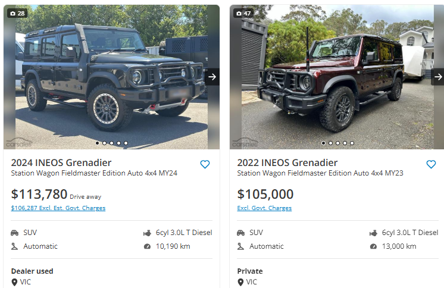Favorite the 2022 INEOS Grenadier listing

click(x=431, y=164)
